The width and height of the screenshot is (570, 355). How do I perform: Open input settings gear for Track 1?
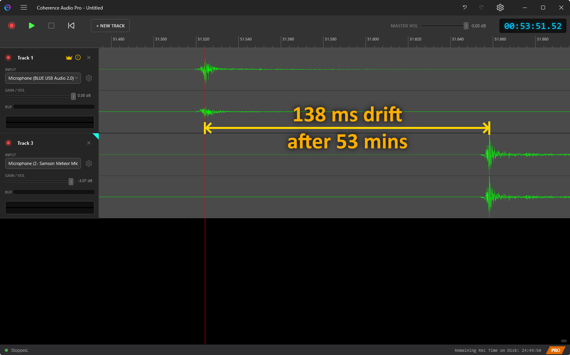click(x=89, y=78)
